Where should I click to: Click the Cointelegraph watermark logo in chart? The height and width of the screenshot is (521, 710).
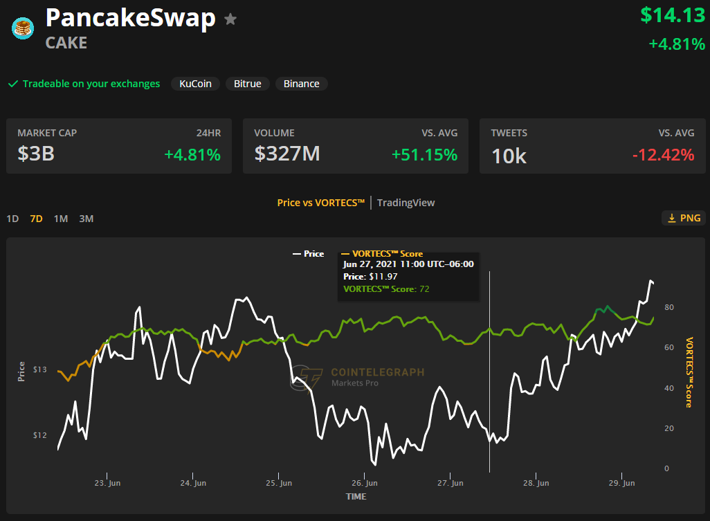(307, 378)
